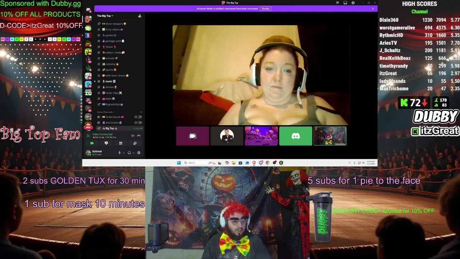Select the purple landscape participant tile
Viewport: 460px width, 259px height.
pyautogui.click(x=261, y=136)
